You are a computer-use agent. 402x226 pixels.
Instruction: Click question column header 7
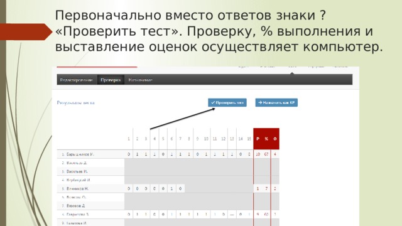pos(180,139)
